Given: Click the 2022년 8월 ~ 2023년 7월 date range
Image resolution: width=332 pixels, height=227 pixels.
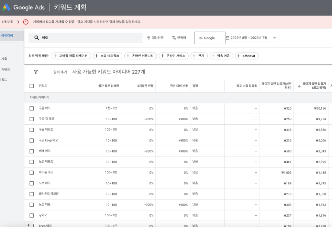Looking at the screenshot, I should pyautogui.click(x=249, y=38).
